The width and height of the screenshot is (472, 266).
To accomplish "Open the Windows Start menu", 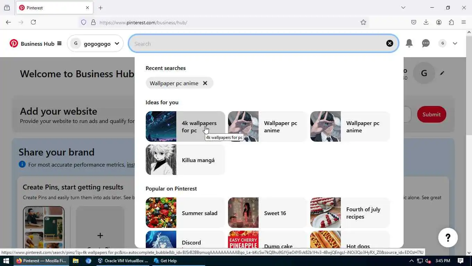I will click(7, 261).
